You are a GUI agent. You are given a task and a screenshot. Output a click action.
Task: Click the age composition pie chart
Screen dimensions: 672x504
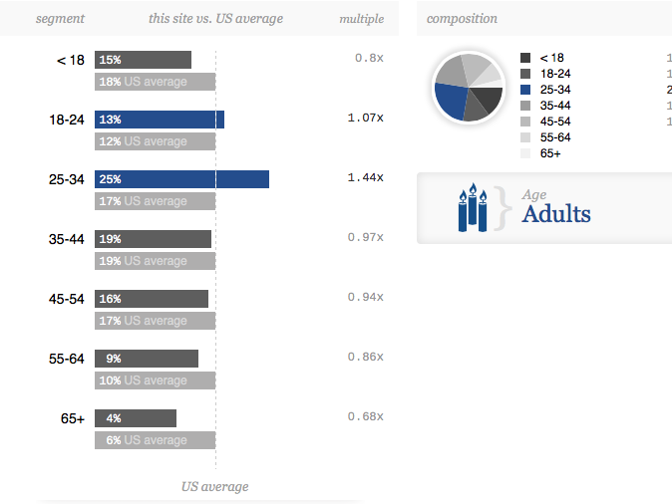[x=467, y=88]
